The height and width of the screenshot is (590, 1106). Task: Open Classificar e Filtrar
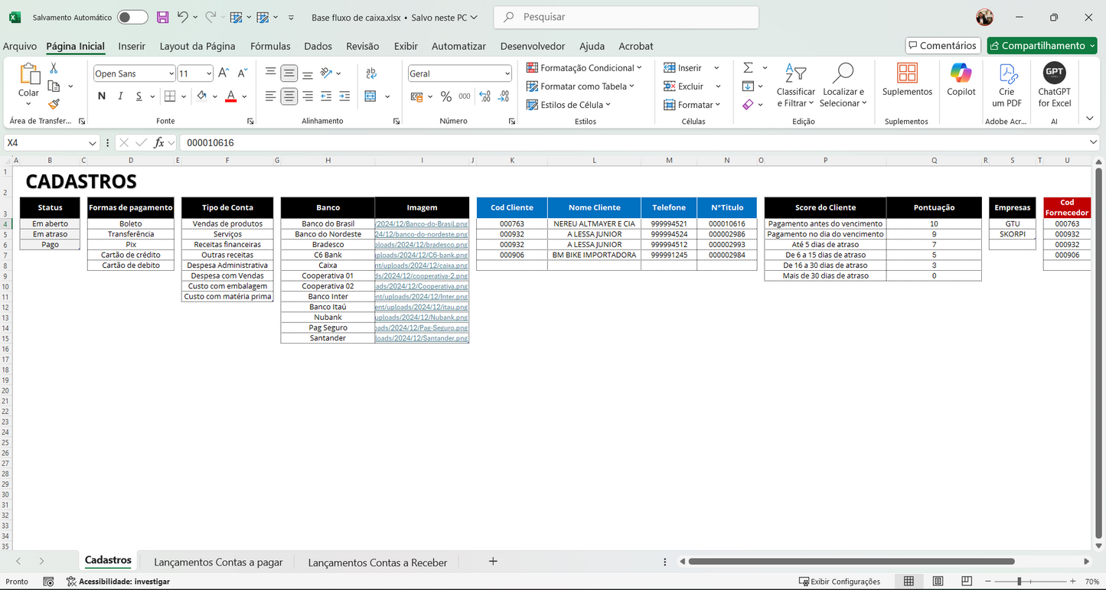pos(795,86)
